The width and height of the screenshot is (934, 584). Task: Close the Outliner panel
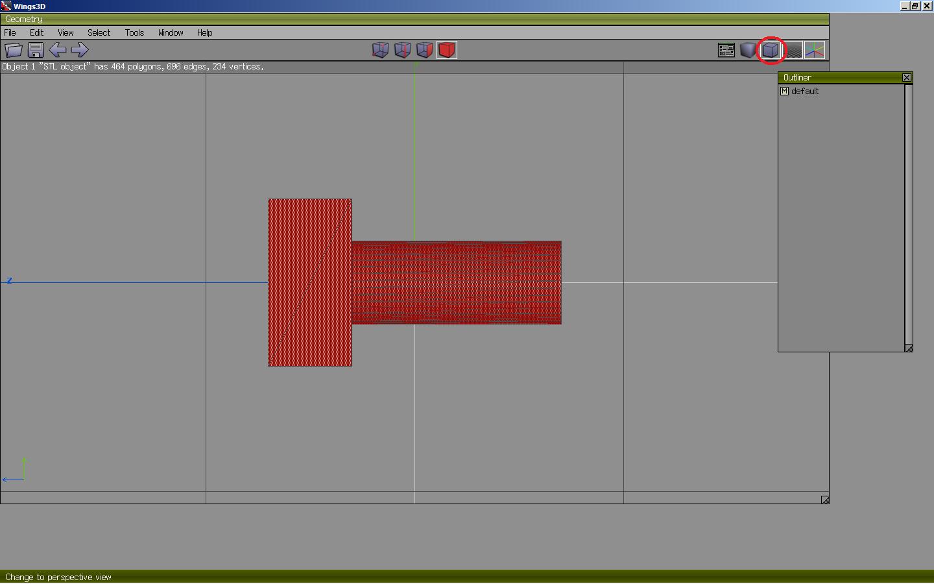coord(907,78)
